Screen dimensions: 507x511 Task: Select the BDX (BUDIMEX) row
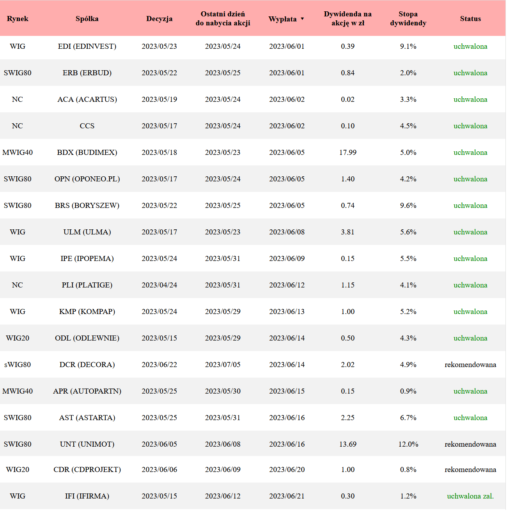87,153
